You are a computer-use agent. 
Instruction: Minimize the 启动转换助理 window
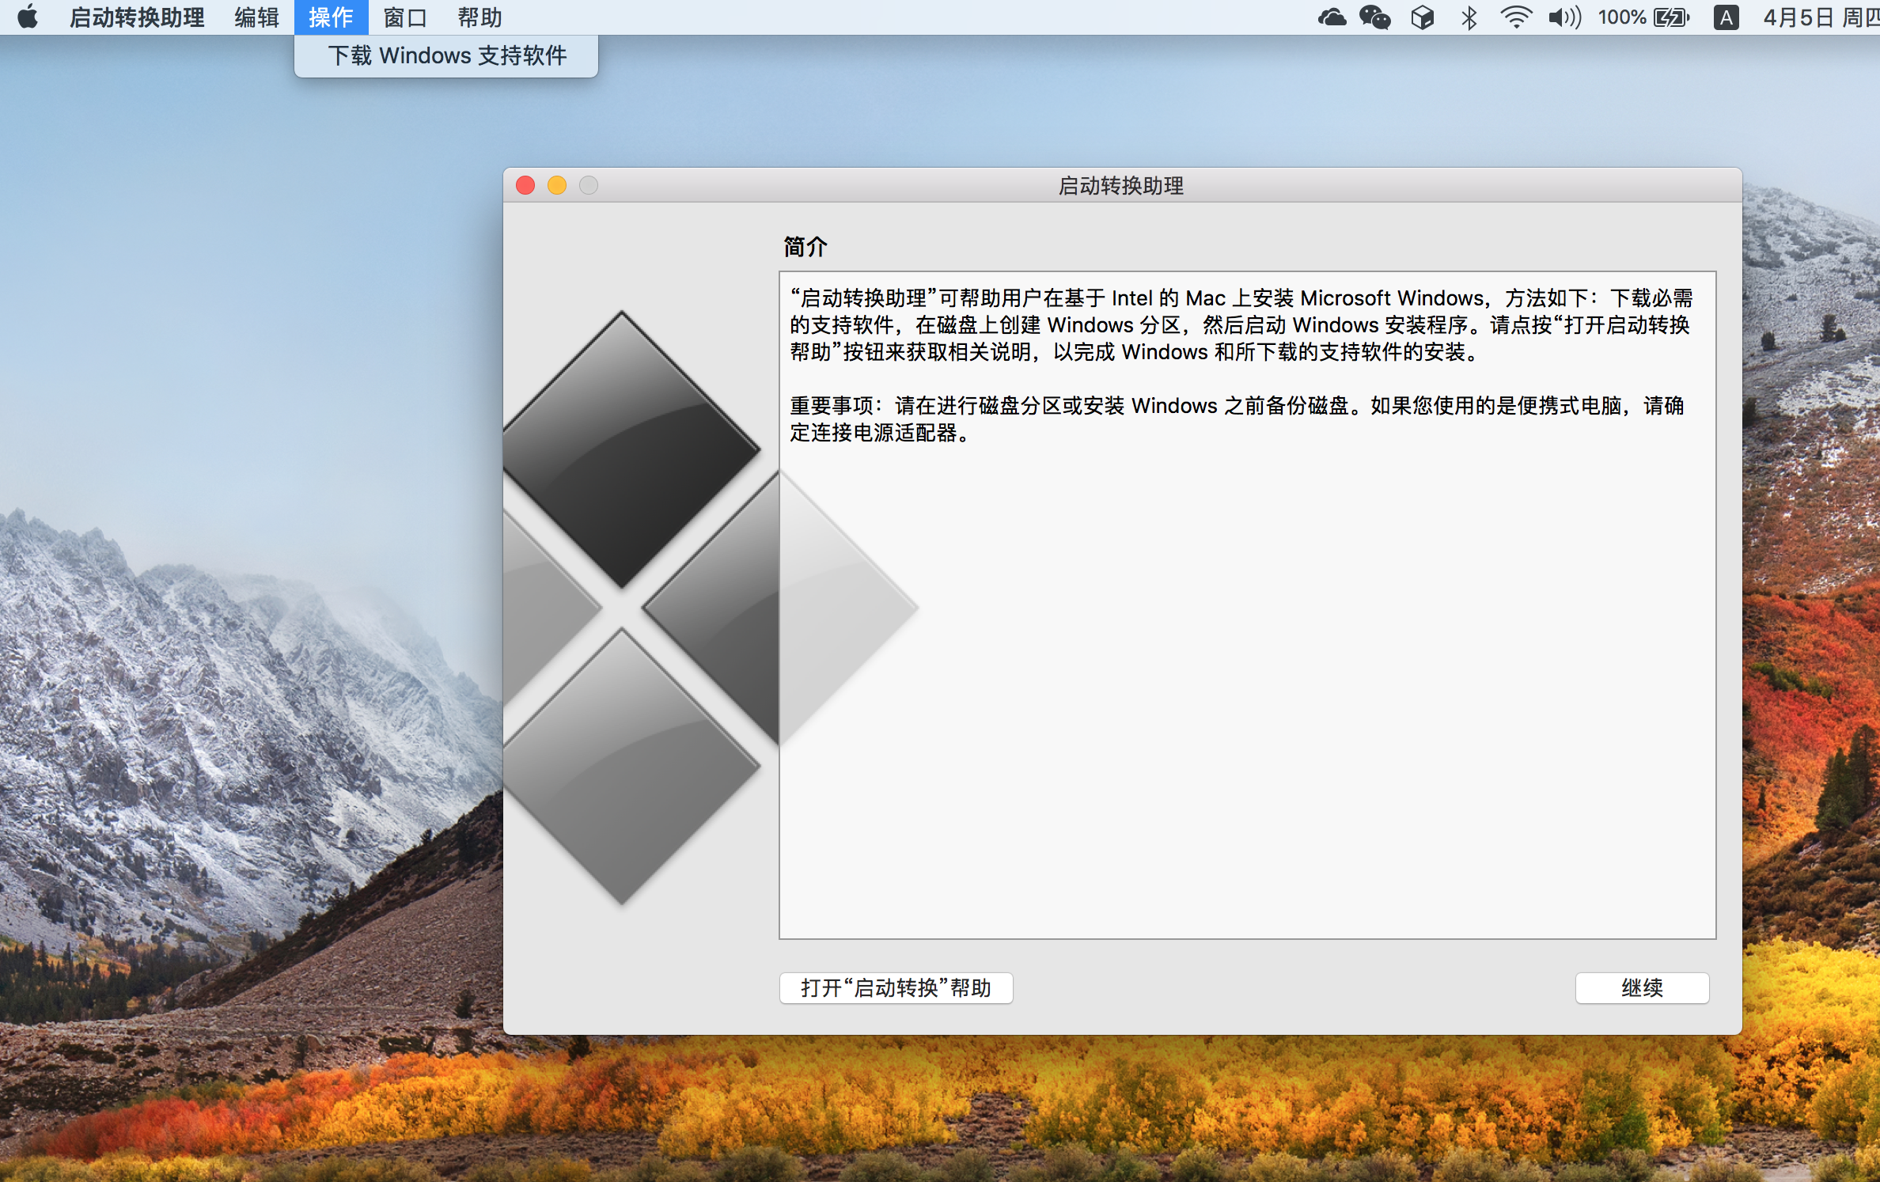pos(557,185)
